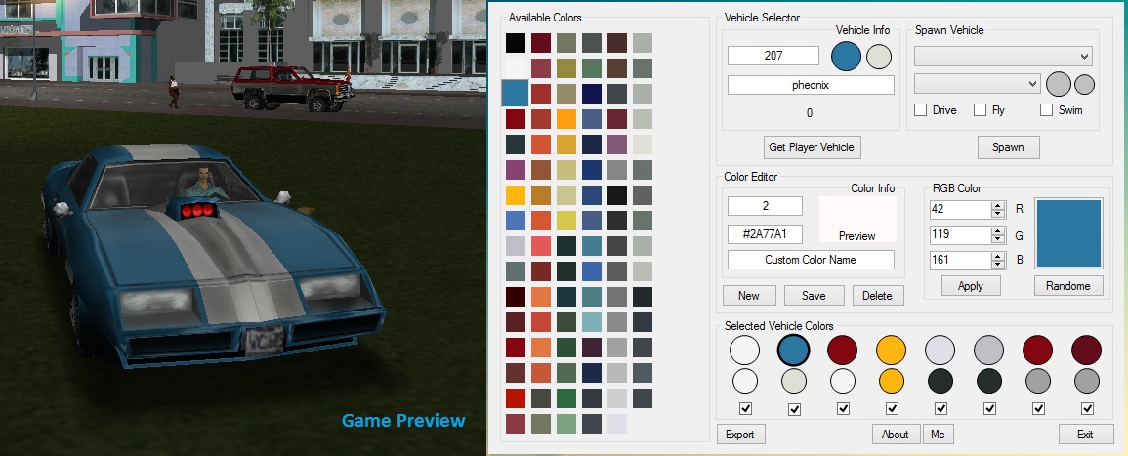The height and width of the screenshot is (456, 1128).
Task: Enable the Fly checkbox
Action: 980,110
